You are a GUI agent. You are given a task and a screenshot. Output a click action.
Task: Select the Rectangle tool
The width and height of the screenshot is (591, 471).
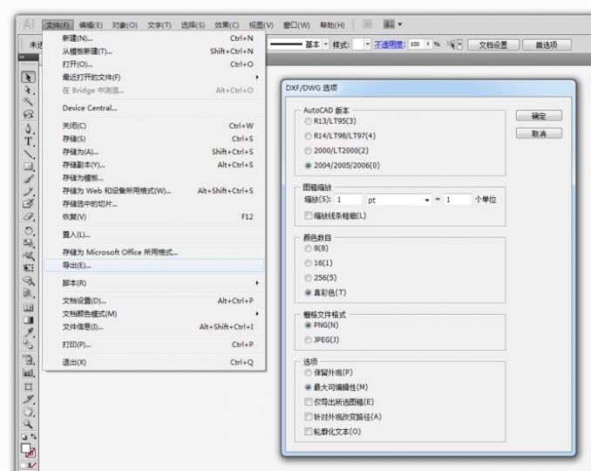(x=28, y=167)
